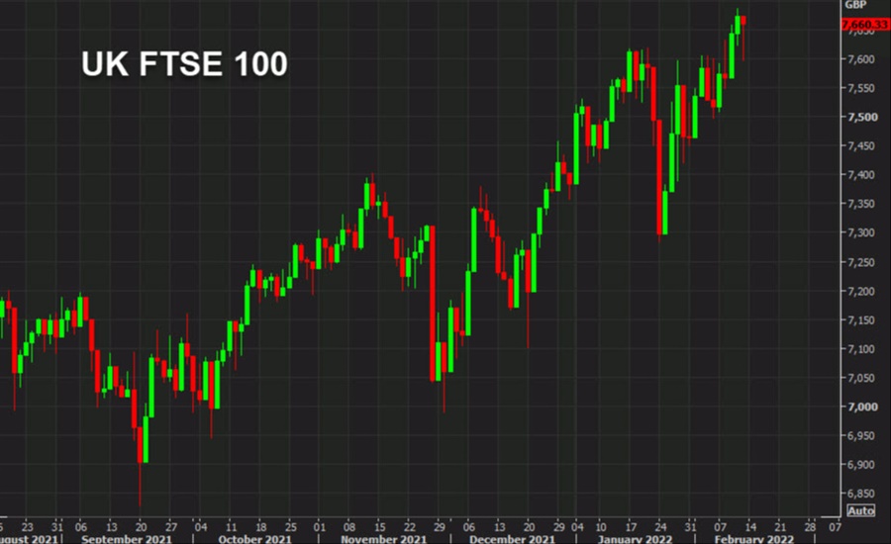The image size is (891, 544).
Task: Click date tick 08 on time axis
Action: tap(349, 527)
